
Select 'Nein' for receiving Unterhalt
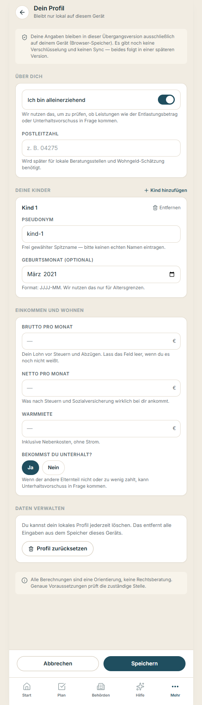click(53, 468)
